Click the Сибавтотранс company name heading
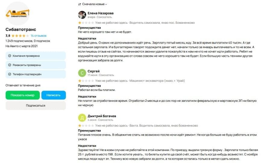 pyautogui.click(x=21, y=29)
